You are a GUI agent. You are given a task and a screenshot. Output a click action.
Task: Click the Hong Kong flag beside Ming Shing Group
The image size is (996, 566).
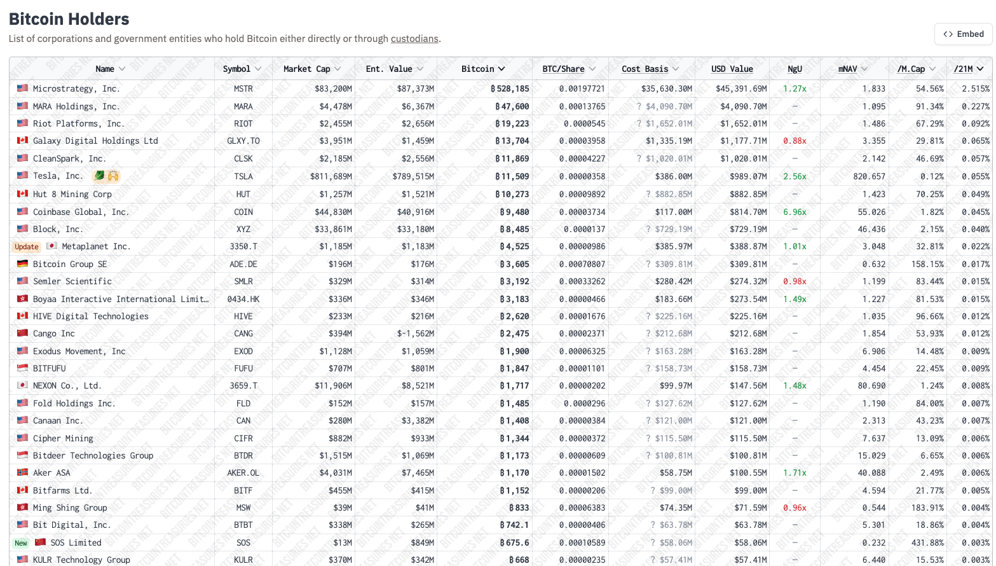22,507
